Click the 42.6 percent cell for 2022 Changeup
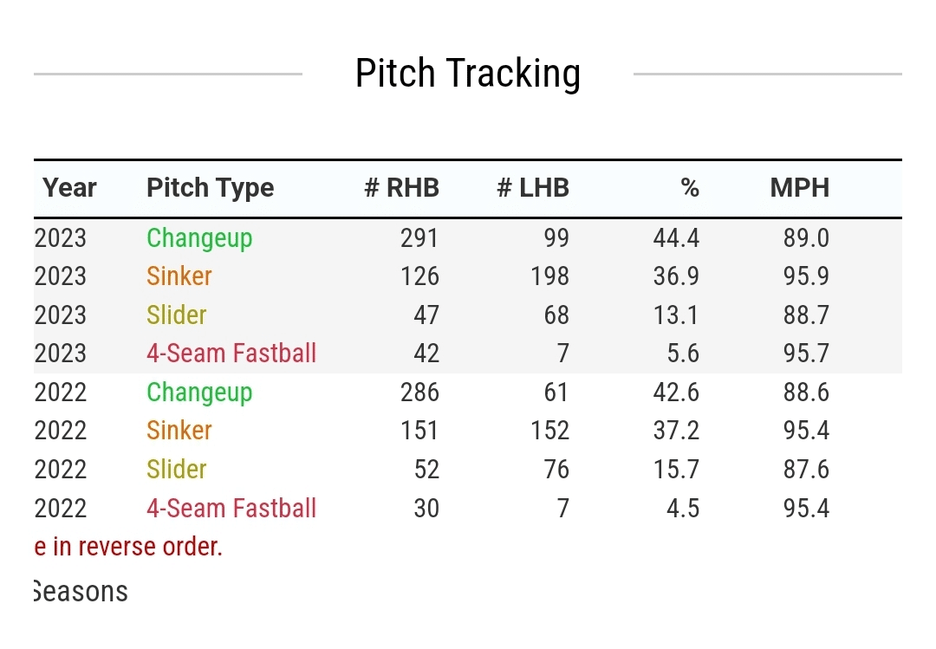Screen dimensions: 936x649 676,393
